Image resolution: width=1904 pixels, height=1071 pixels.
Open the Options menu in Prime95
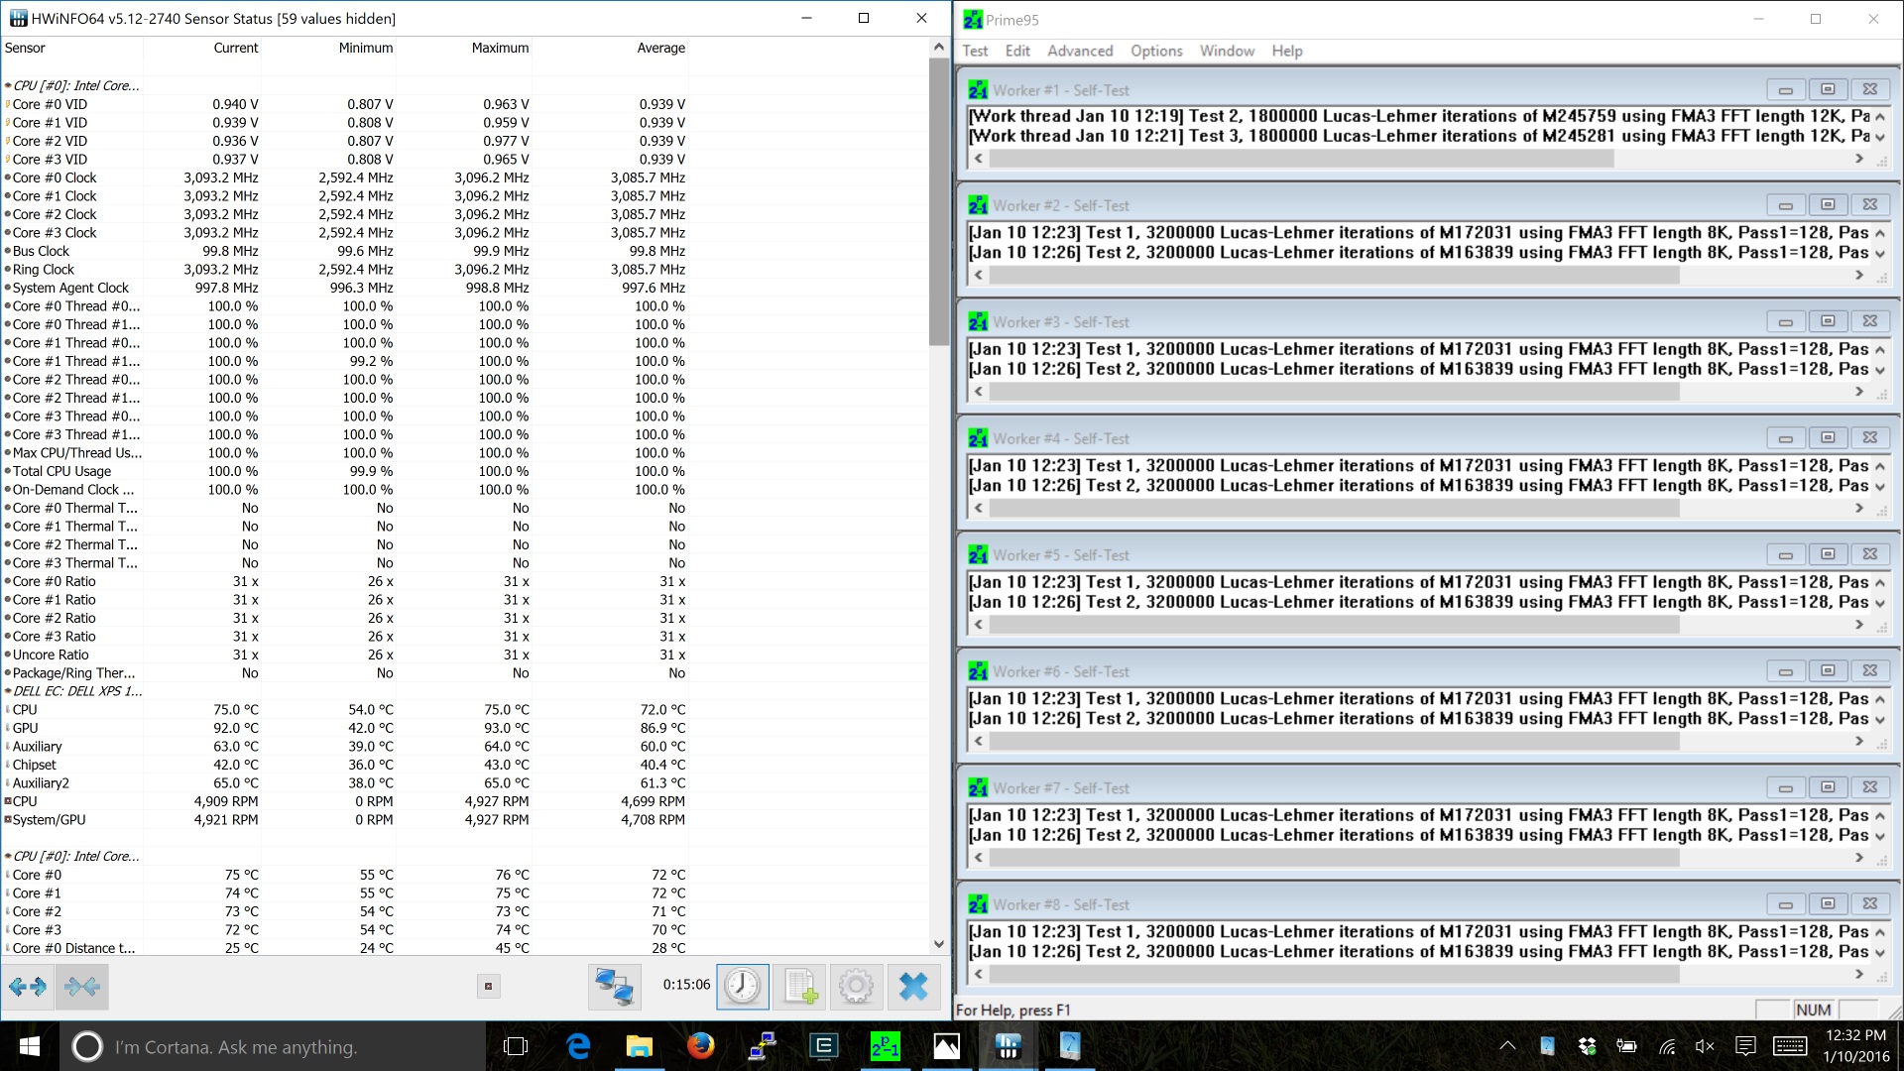pyautogui.click(x=1156, y=51)
